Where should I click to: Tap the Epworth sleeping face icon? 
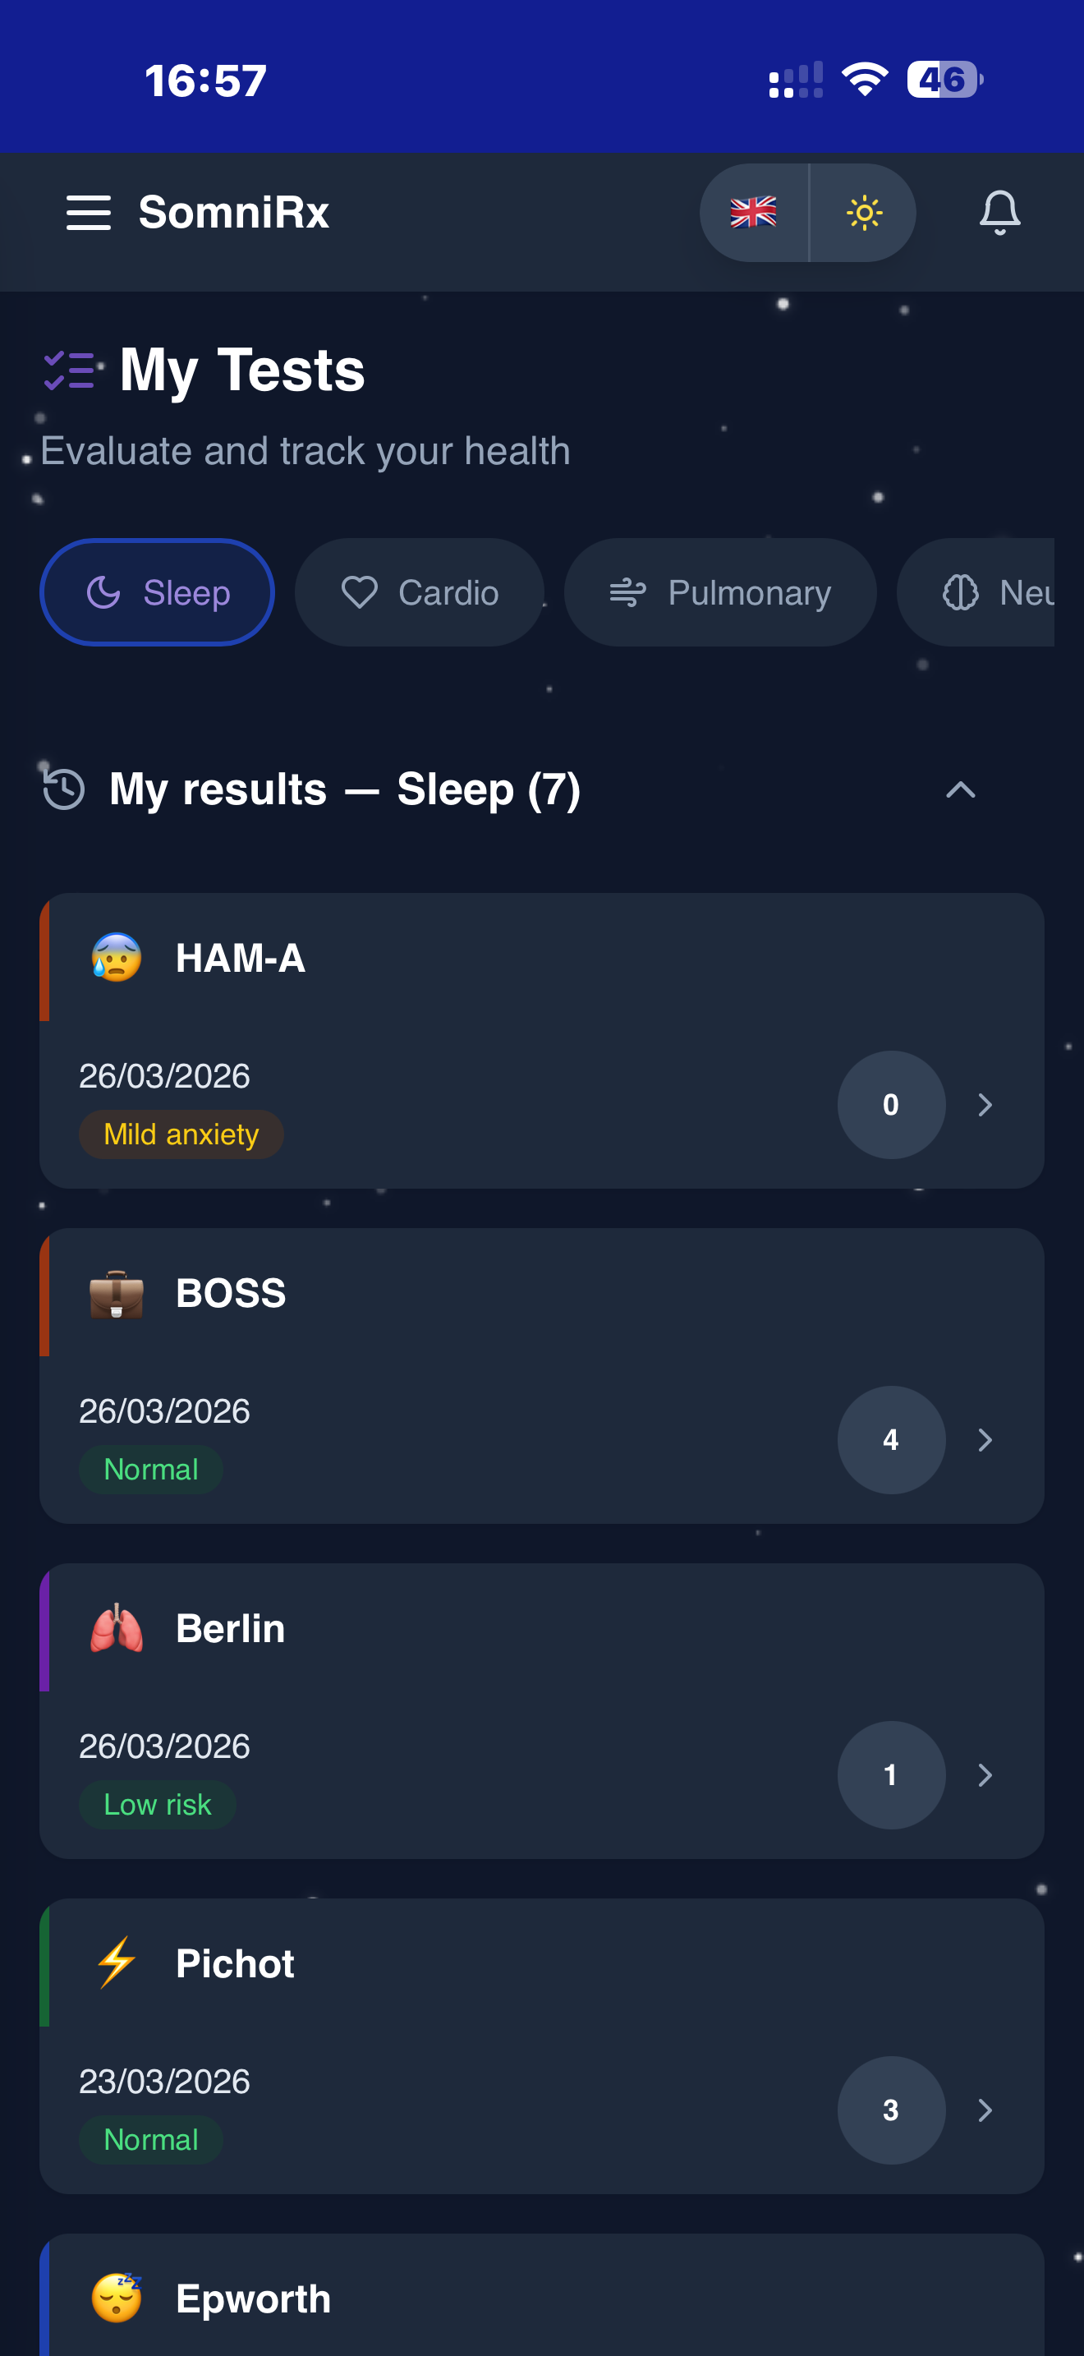coord(116,2298)
